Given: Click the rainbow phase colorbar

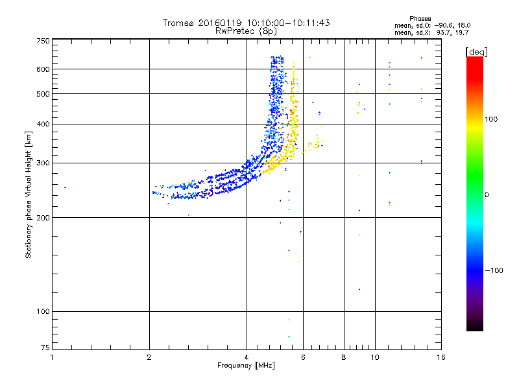Looking at the screenshot, I should tap(475, 193).
